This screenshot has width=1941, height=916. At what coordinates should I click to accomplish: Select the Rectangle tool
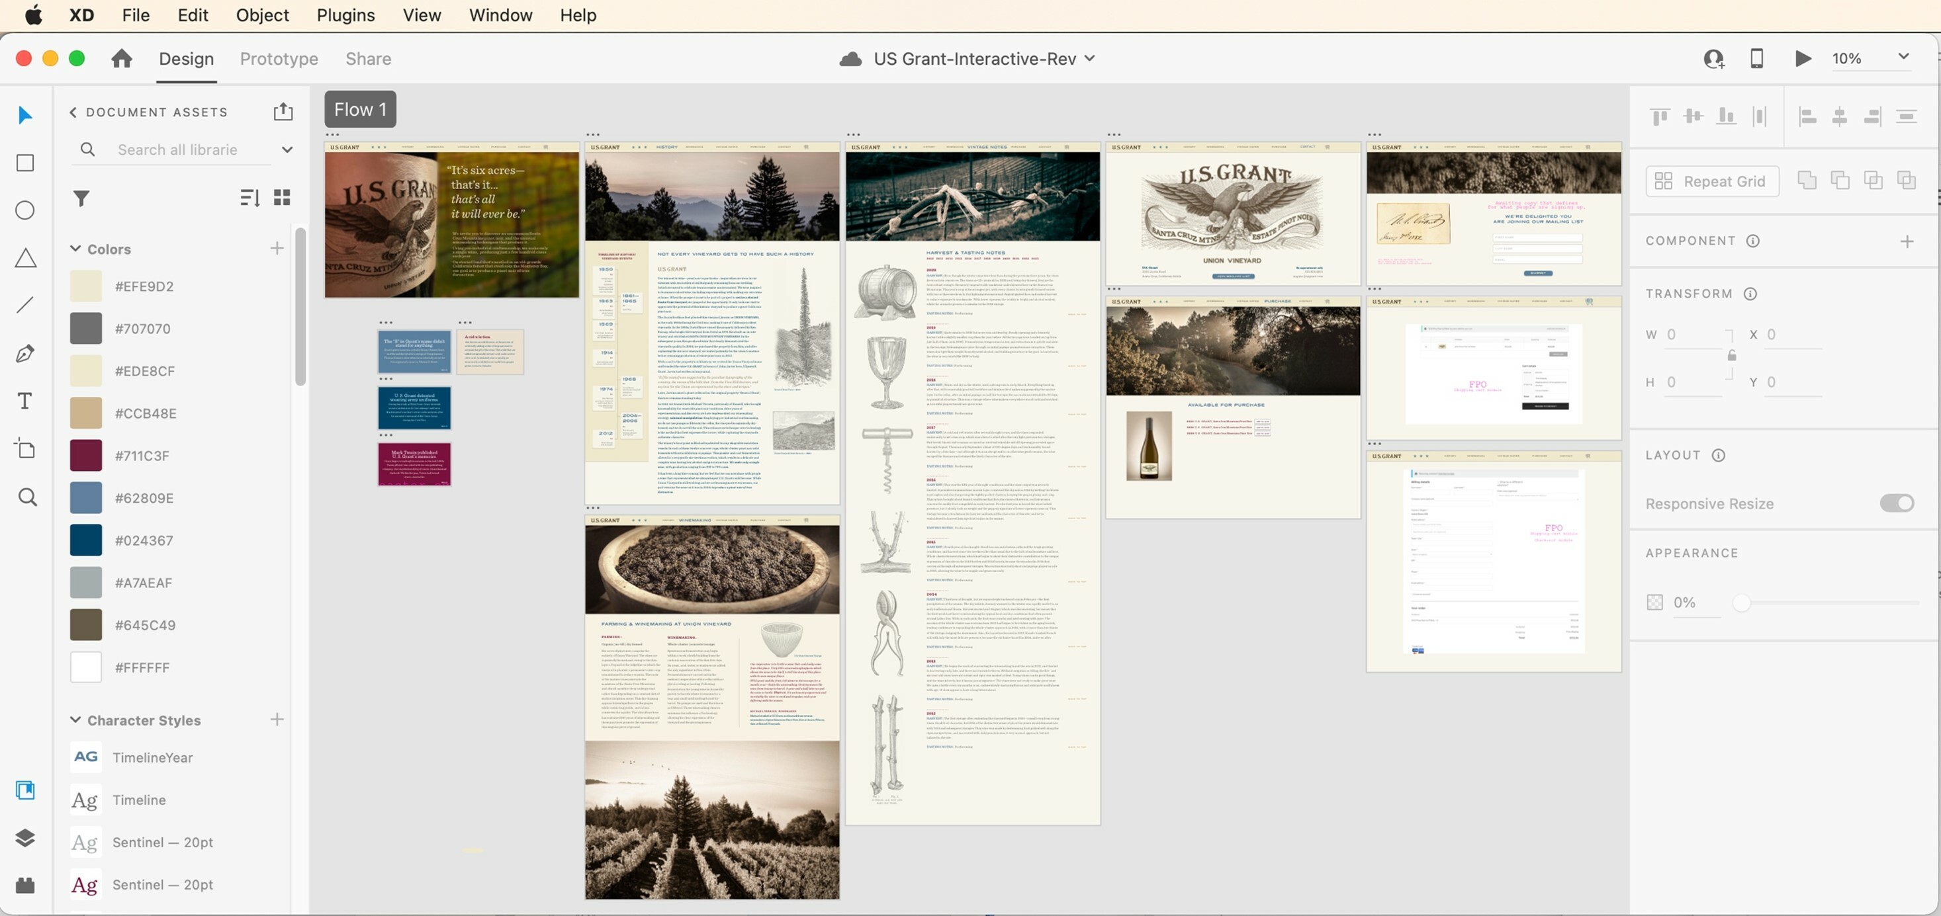point(25,162)
